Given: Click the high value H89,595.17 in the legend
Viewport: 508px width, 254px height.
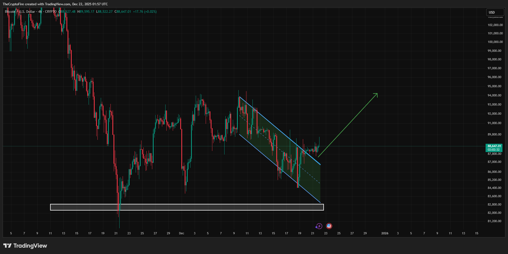Looking at the screenshot, I should click(86, 12).
